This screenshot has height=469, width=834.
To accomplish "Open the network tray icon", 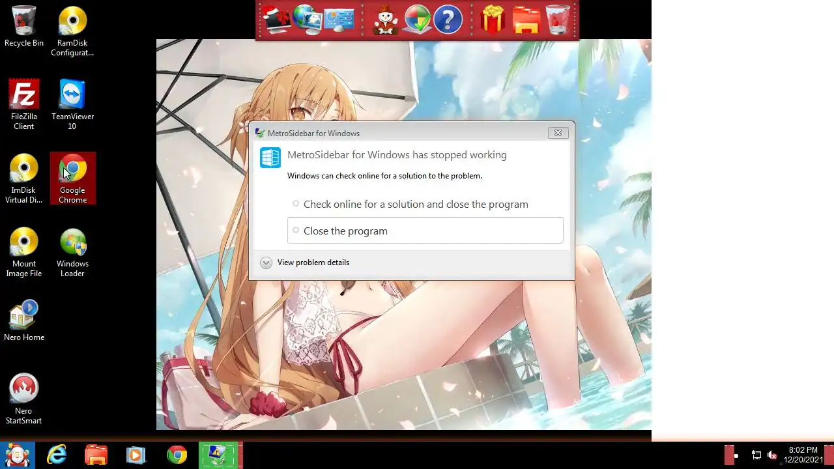I will [756, 455].
